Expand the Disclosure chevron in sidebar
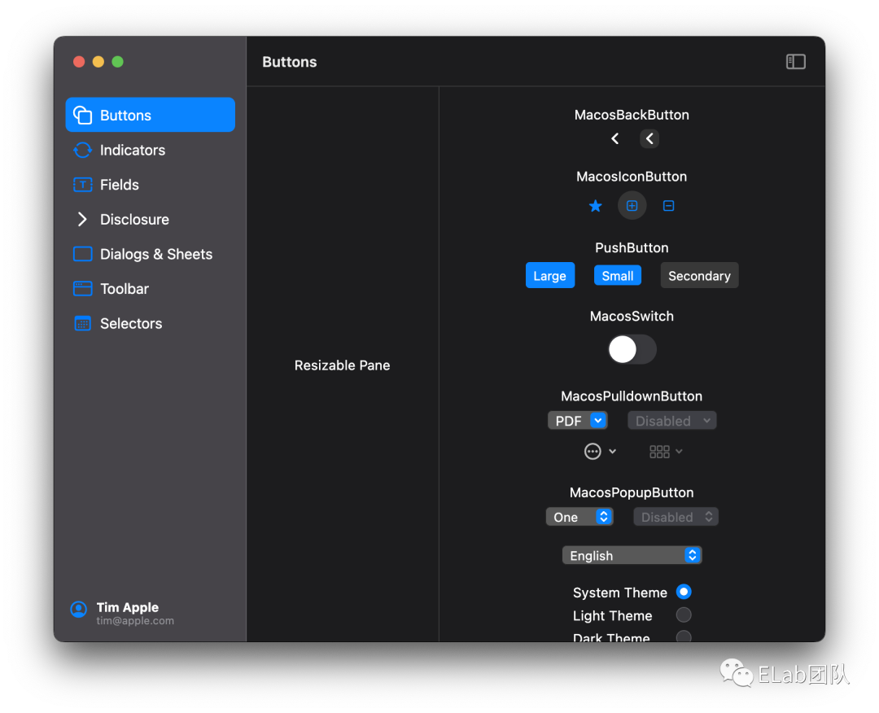This screenshot has width=879, height=713. point(82,219)
